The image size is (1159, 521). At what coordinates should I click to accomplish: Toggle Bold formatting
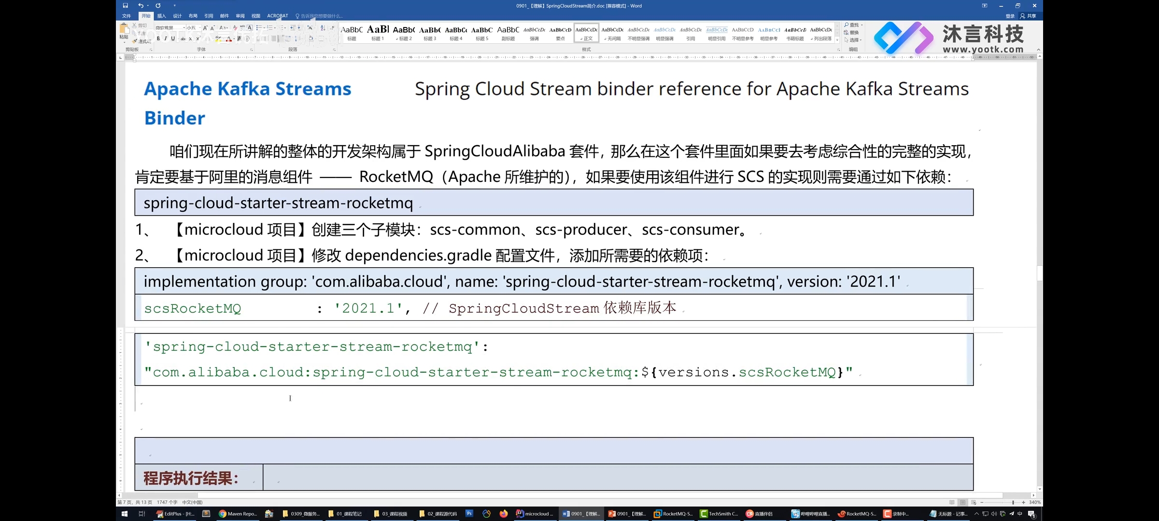click(x=158, y=39)
